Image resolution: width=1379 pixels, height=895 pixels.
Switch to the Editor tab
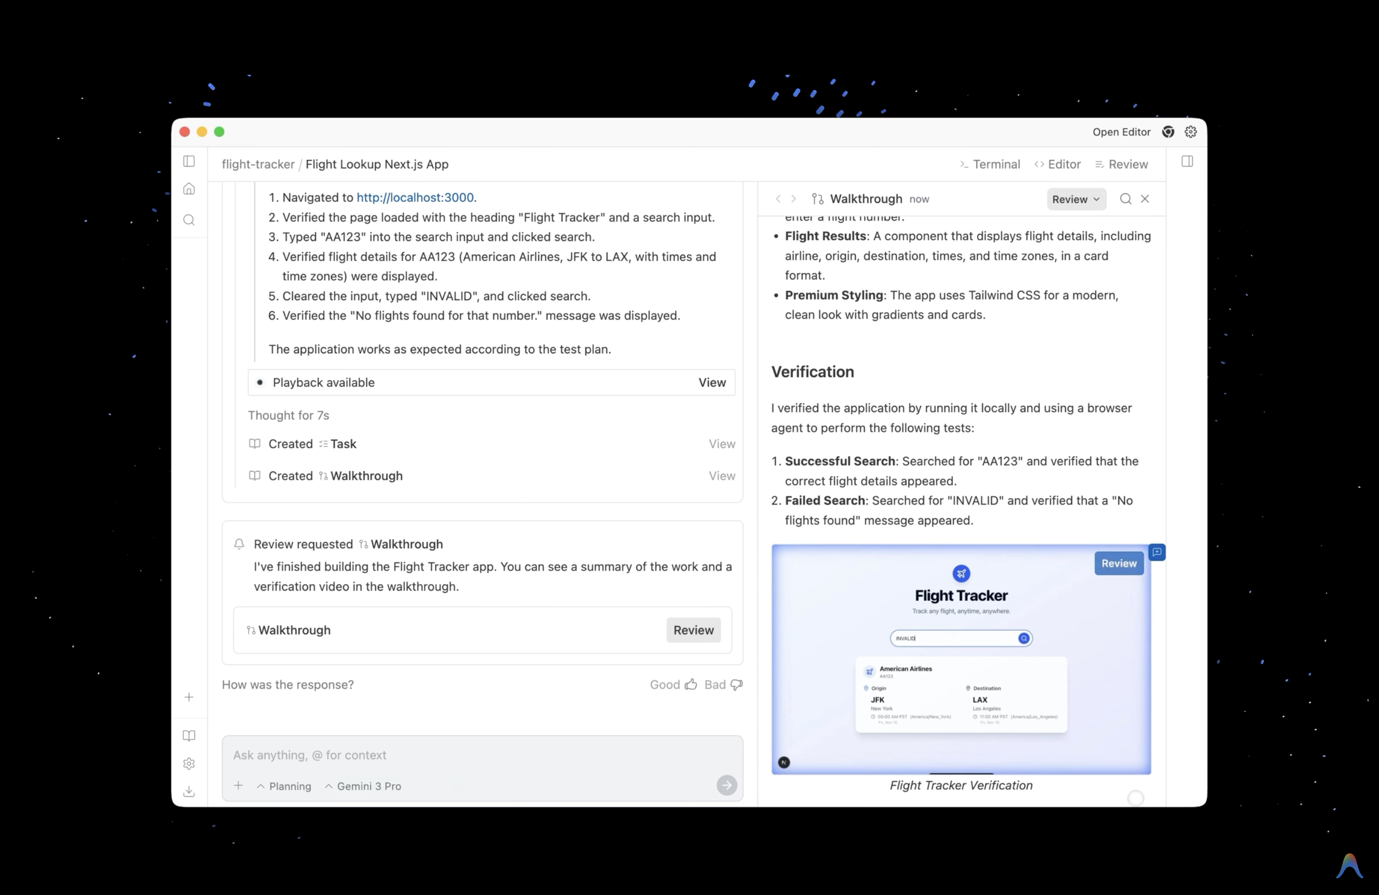(1058, 165)
